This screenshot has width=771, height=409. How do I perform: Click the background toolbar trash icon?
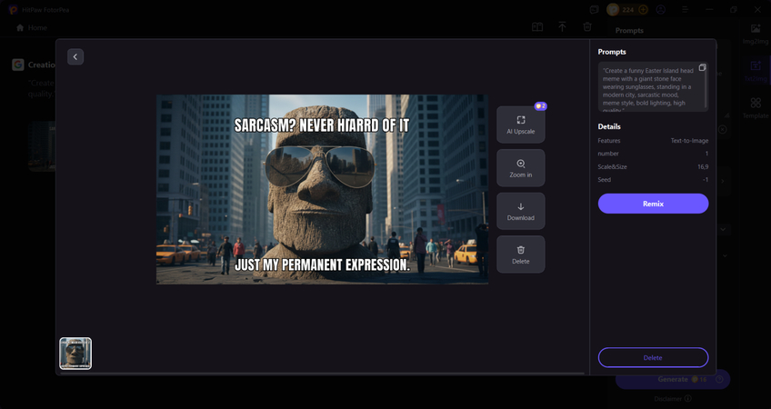pyautogui.click(x=587, y=27)
